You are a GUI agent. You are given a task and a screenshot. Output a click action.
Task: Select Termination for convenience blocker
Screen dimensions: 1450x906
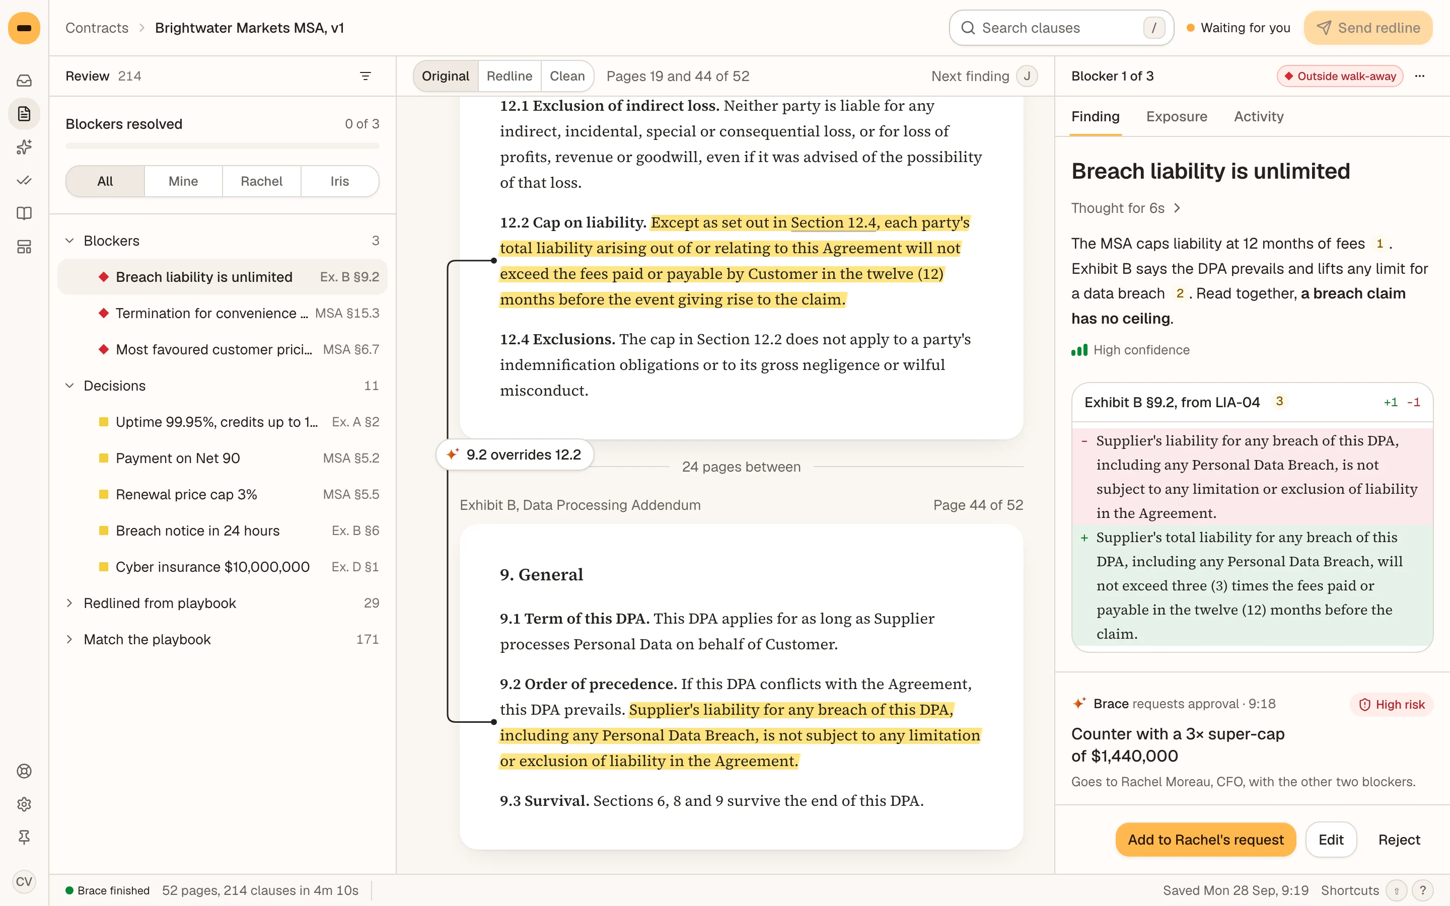coord(223,314)
